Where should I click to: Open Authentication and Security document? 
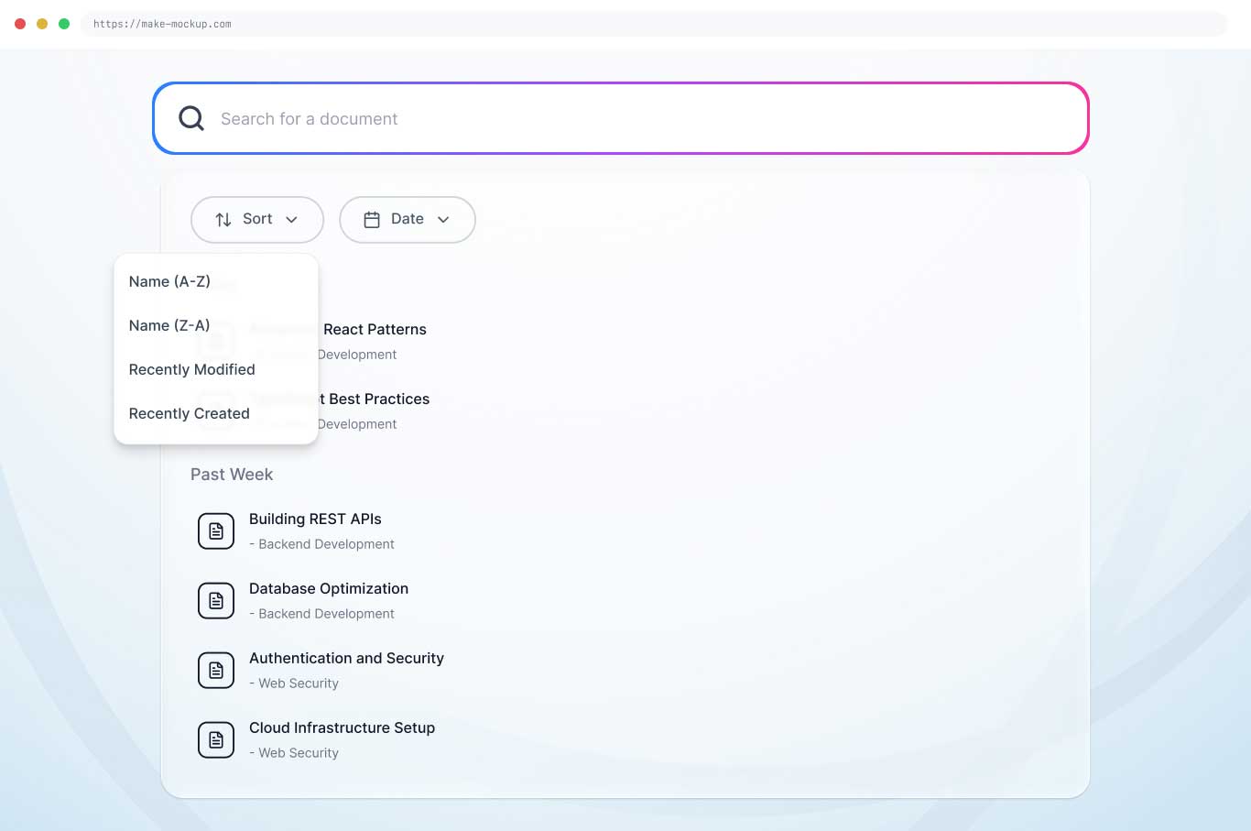pyautogui.click(x=346, y=658)
